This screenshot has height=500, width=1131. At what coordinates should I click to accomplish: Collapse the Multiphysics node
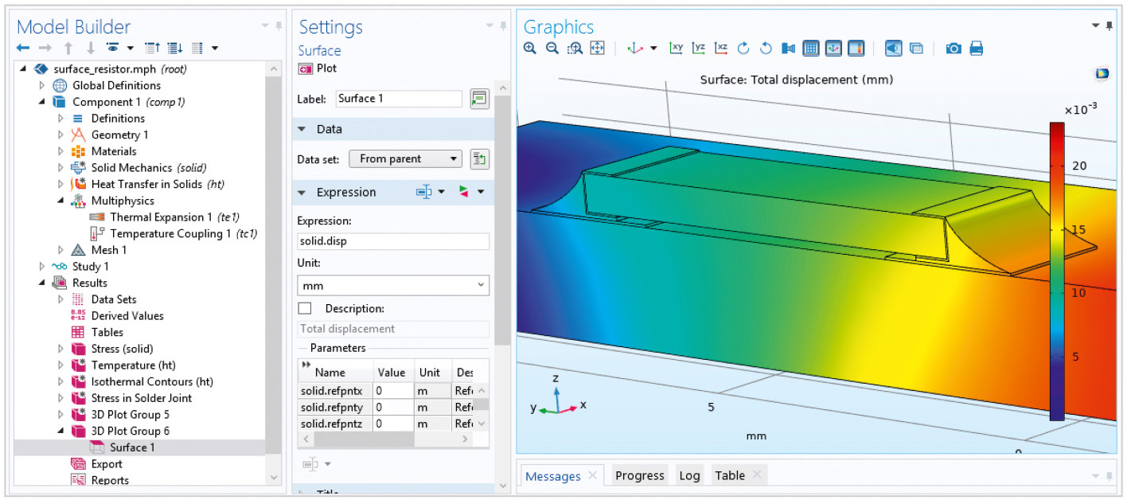pos(60,201)
